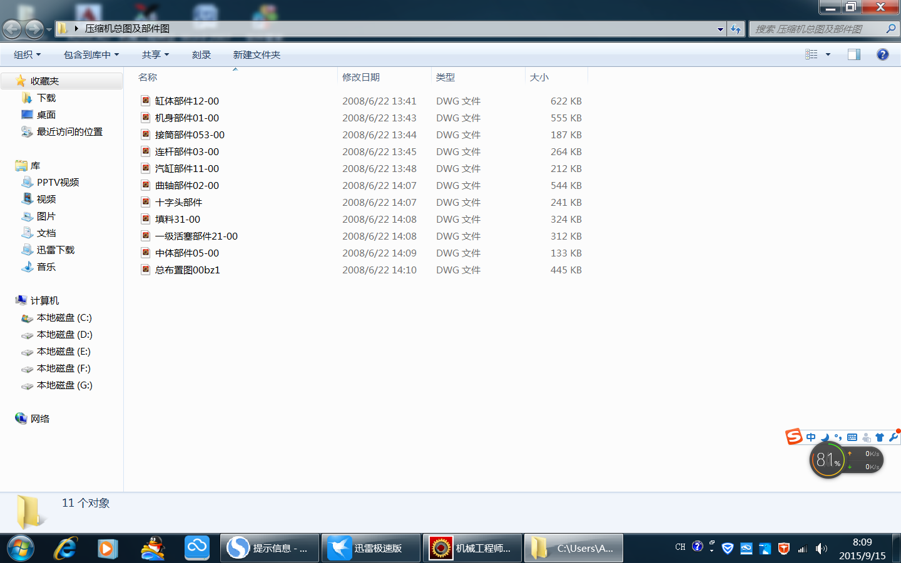Open the 机械工程师 window from the taskbar
The width and height of the screenshot is (901, 563).
pyautogui.click(x=472, y=548)
